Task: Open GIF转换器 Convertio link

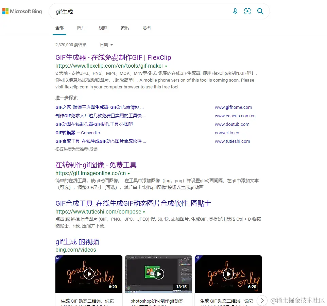Action: pyautogui.click(x=78, y=133)
